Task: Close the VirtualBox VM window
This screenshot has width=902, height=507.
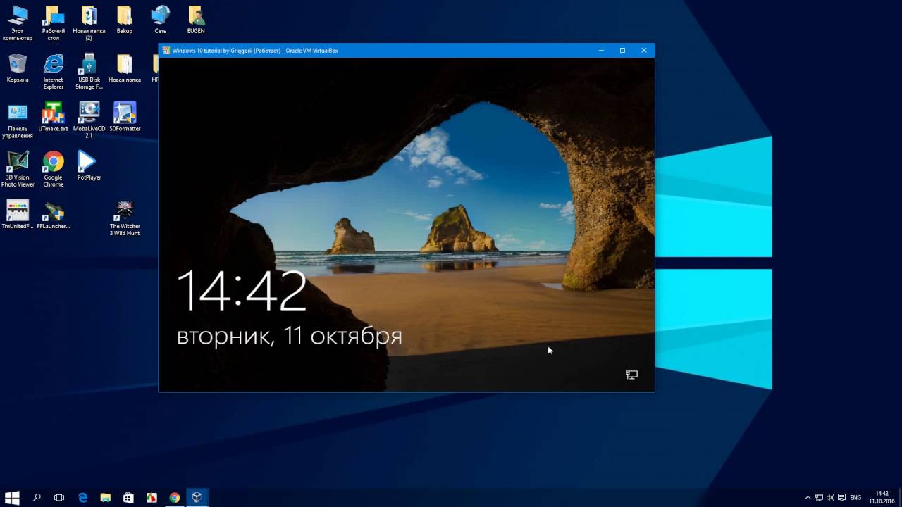Action: tap(643, 51)
